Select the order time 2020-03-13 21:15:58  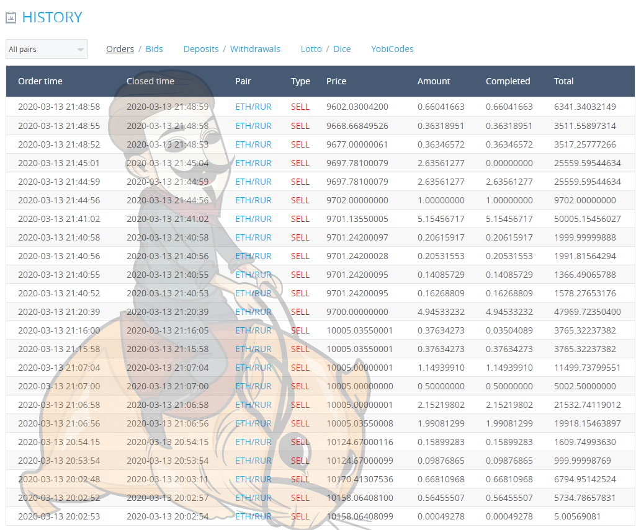59,349
